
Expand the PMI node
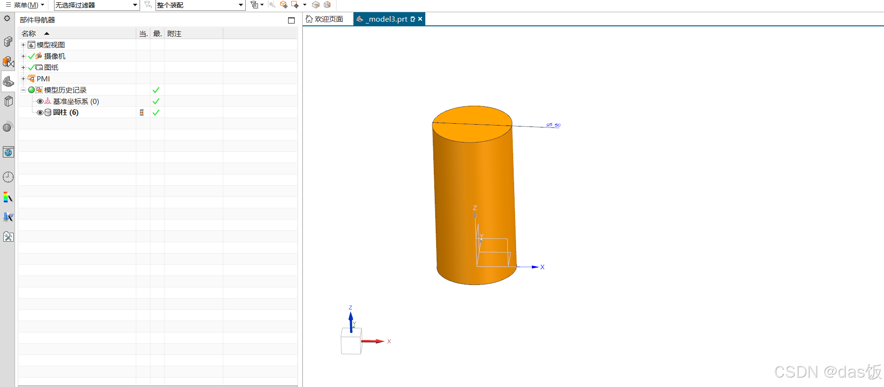click(23, 79)
